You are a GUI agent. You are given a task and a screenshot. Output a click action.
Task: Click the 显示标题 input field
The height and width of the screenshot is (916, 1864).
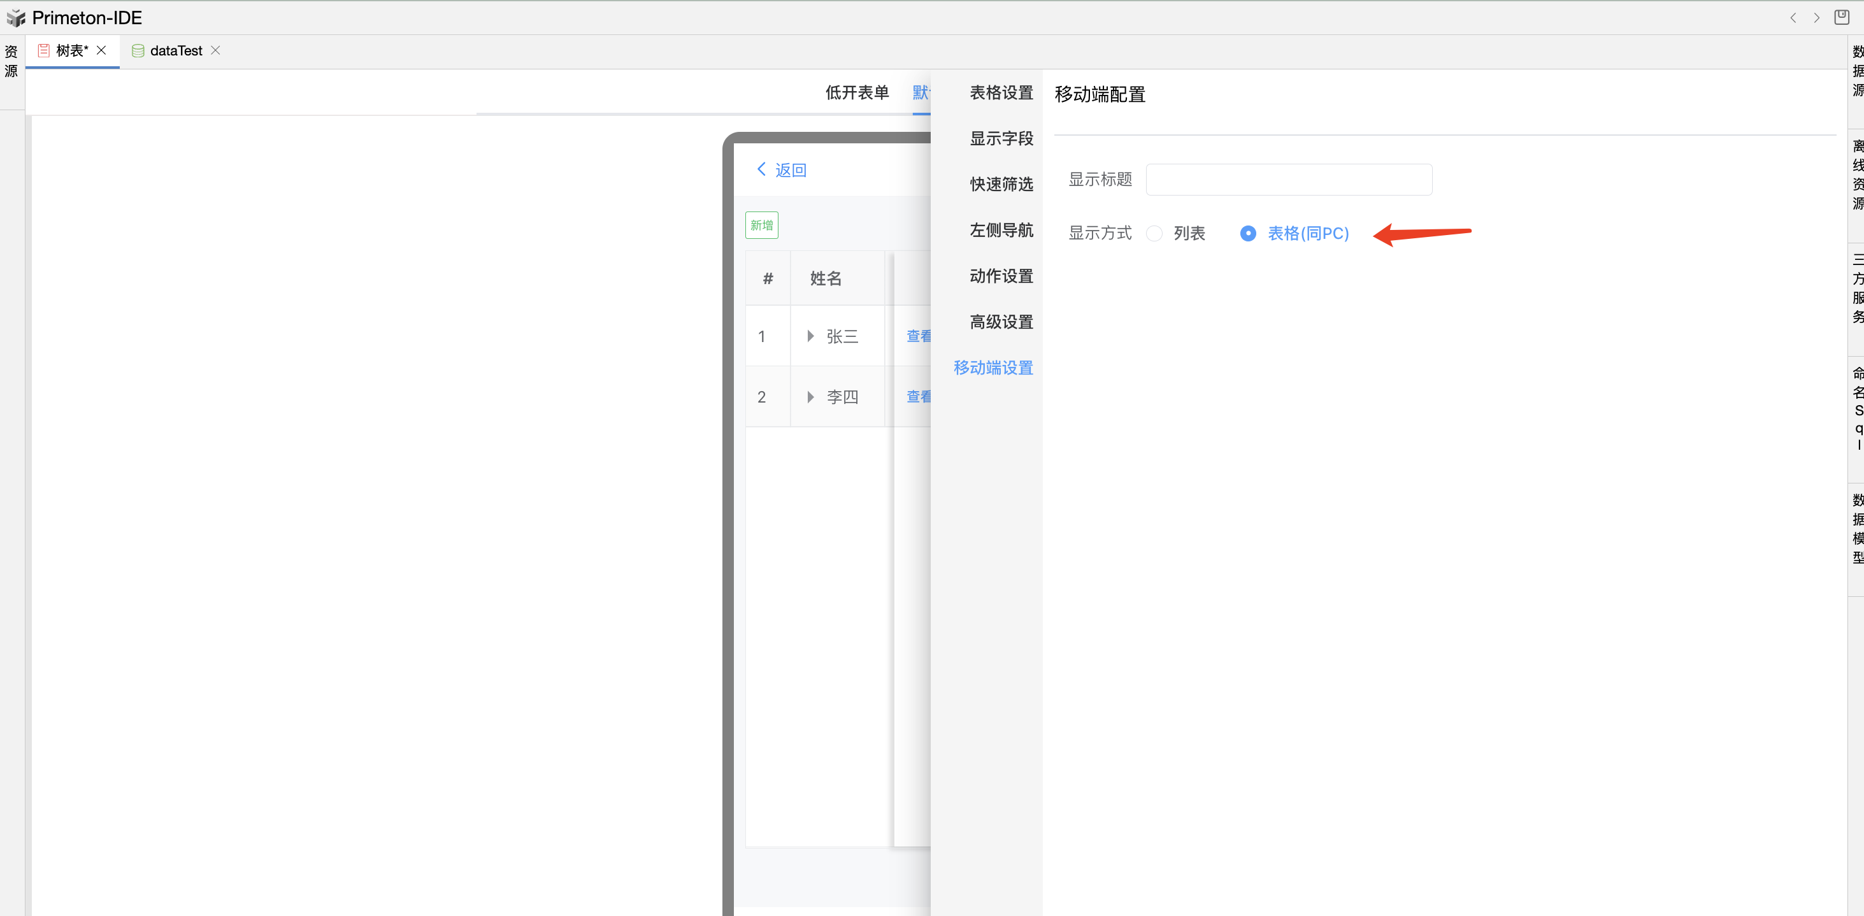1288,180
